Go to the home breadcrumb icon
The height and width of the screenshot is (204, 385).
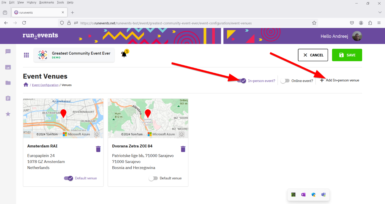coord(26,85)
